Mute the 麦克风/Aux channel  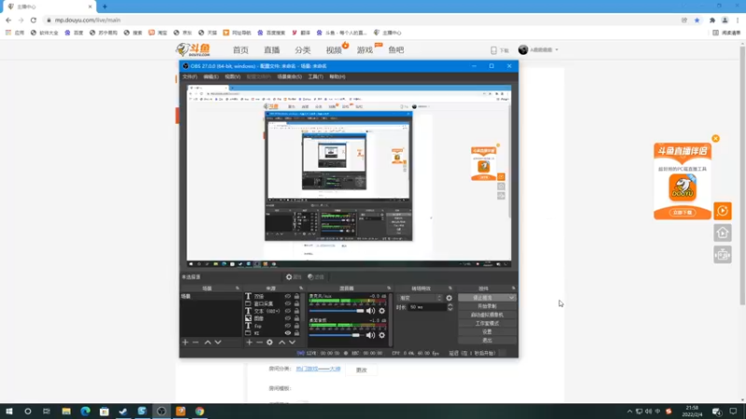[x=370, y=311]
